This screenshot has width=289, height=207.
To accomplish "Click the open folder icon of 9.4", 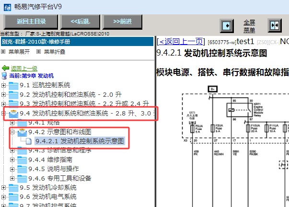I will point(13,114).
